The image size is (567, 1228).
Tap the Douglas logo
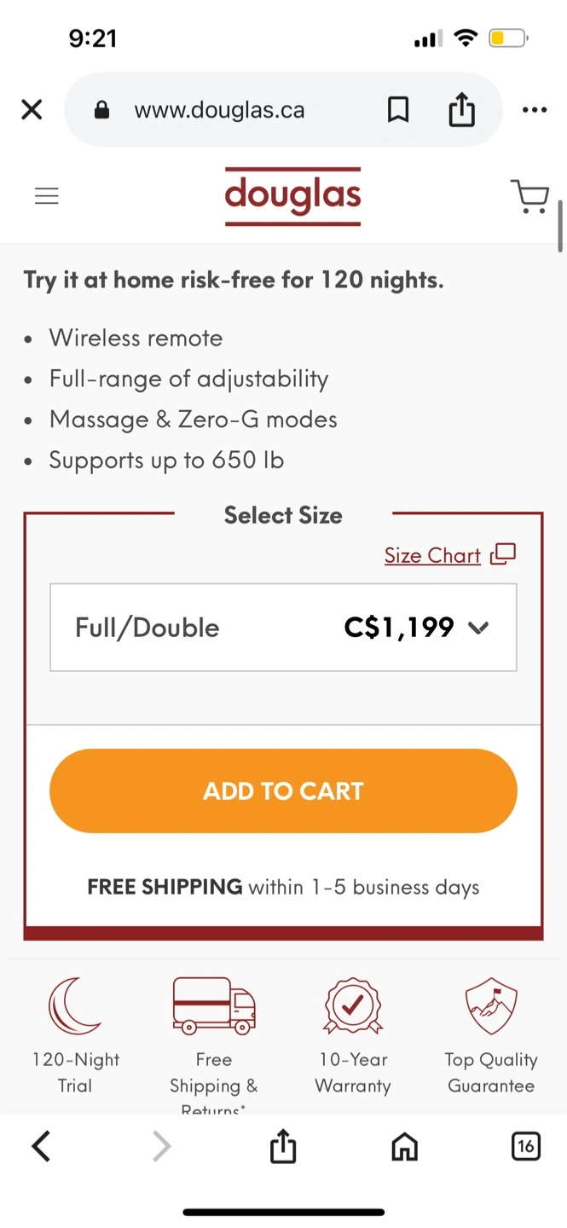pyautogui.click(x=292, y=196)
